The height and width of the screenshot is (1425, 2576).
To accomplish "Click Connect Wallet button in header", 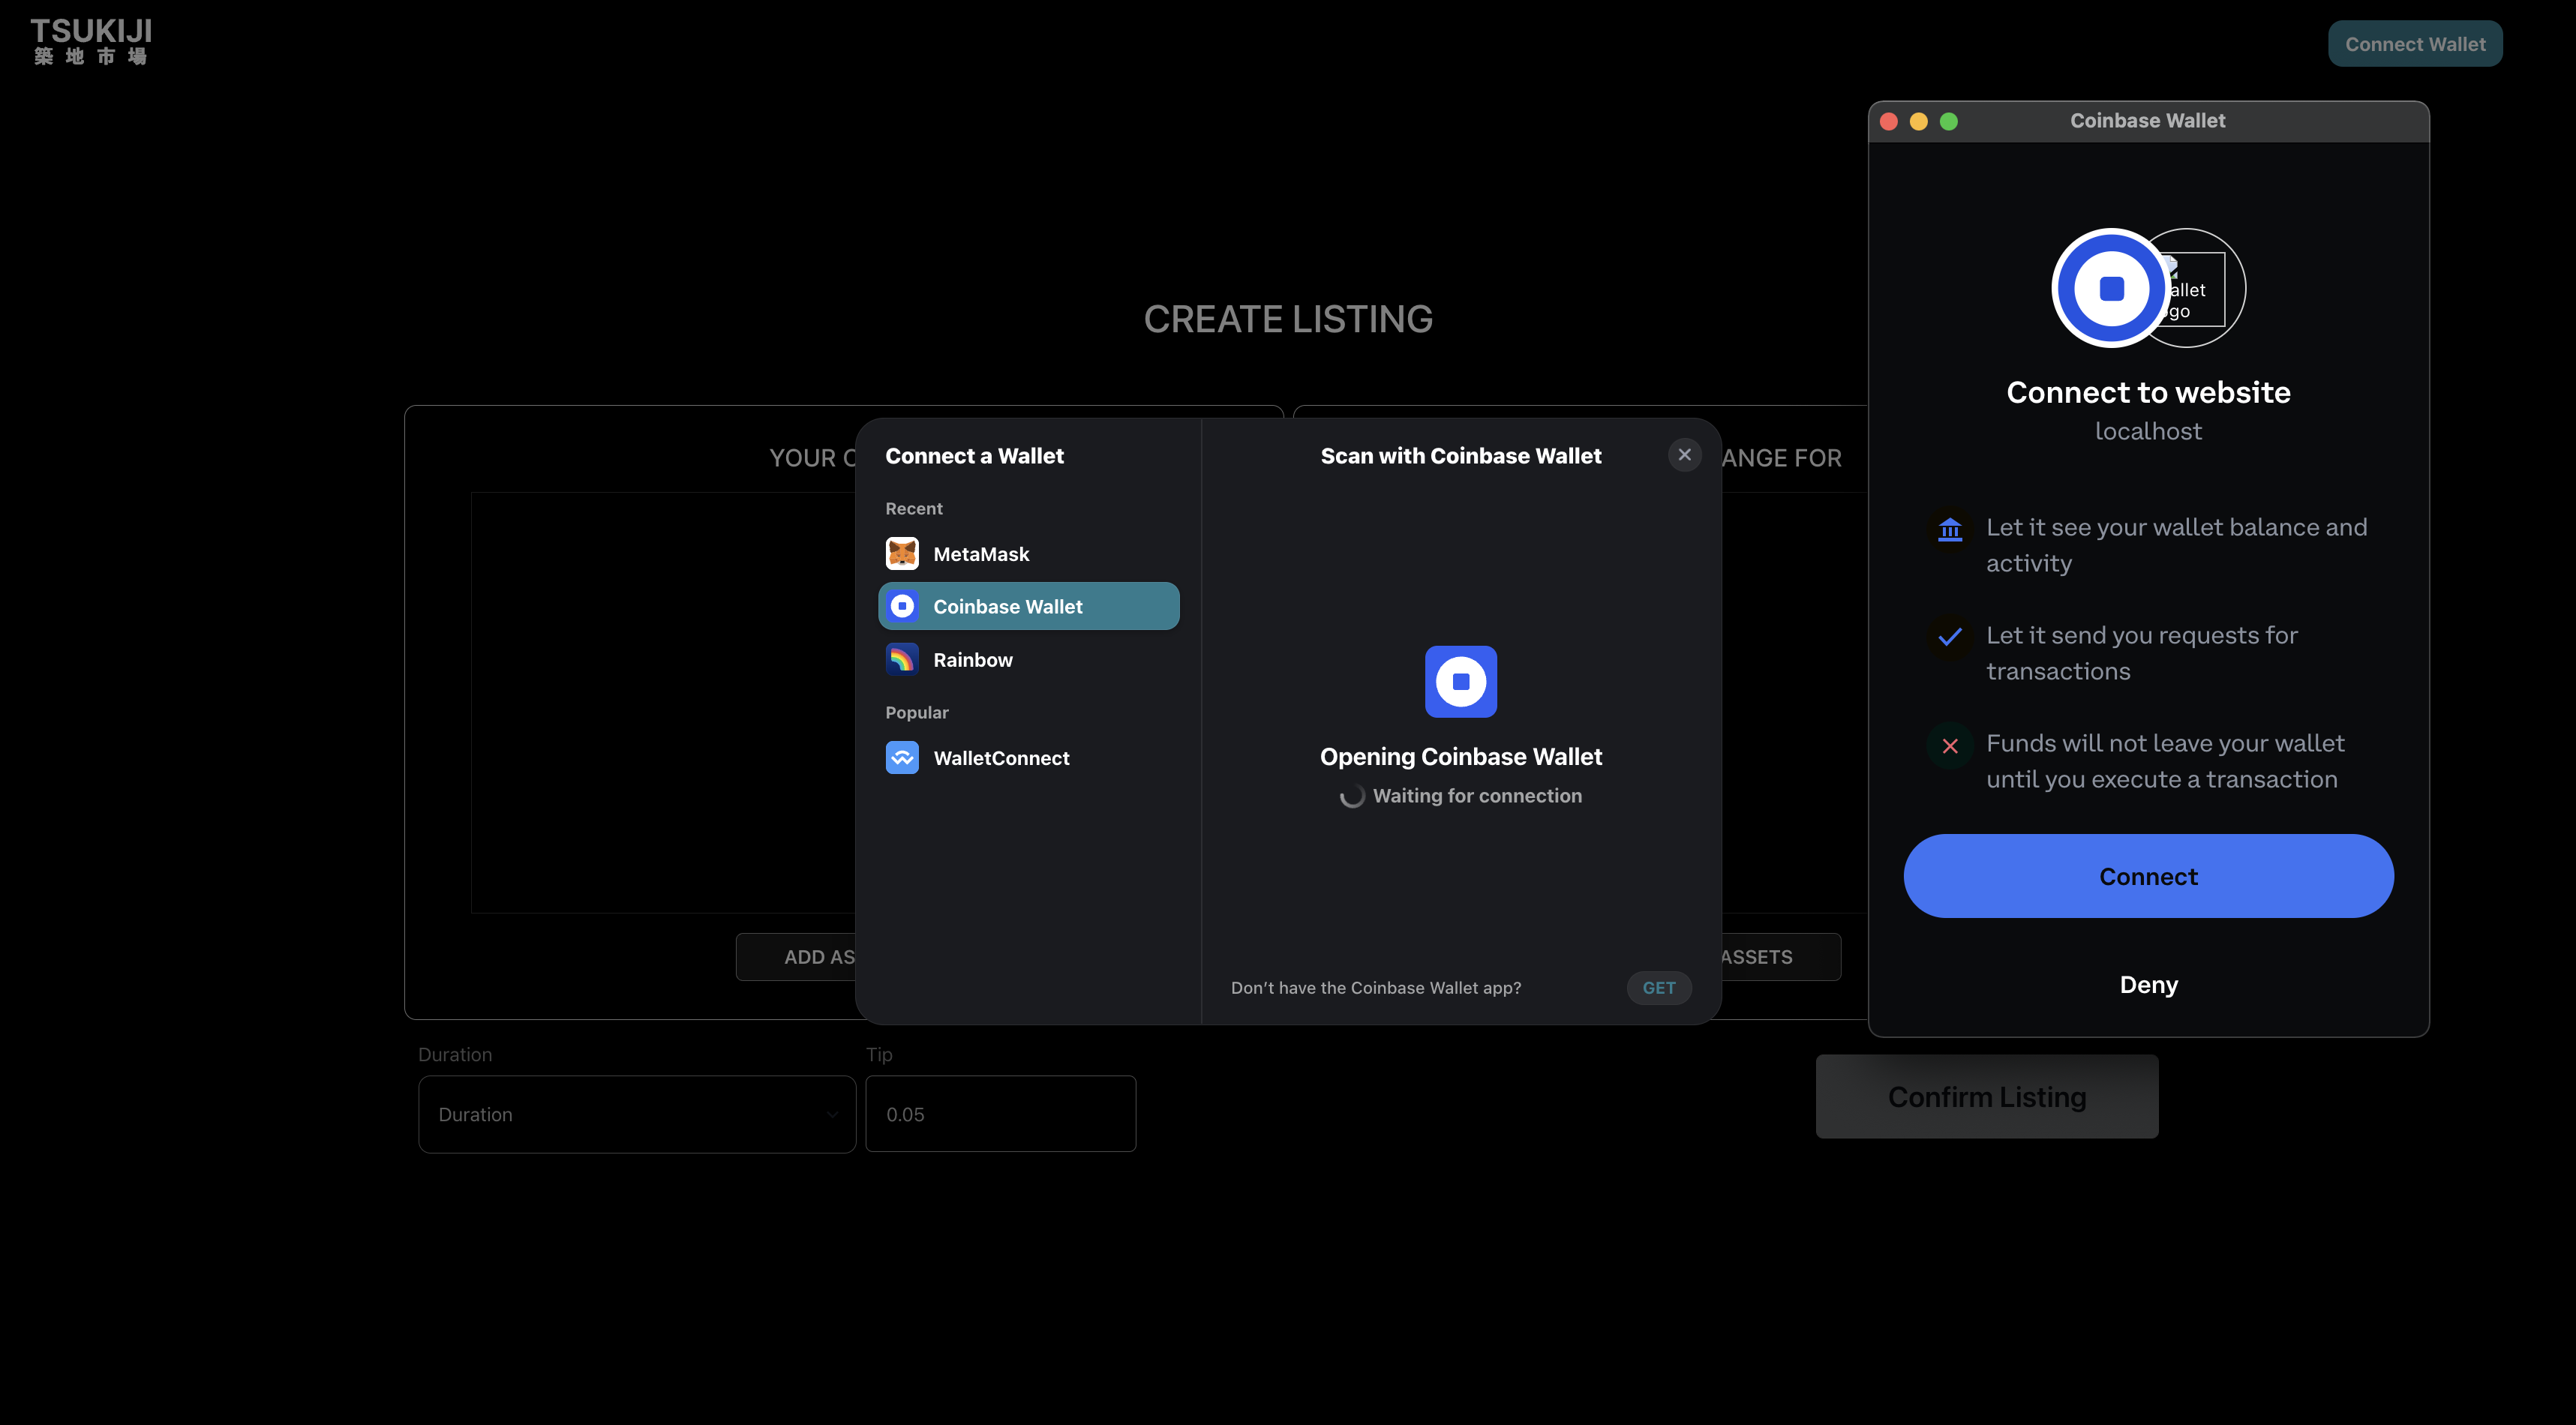I will click(2414, 44).
